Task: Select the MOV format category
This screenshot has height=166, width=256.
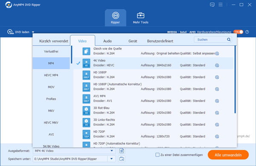Action: (x=51, y=87)
